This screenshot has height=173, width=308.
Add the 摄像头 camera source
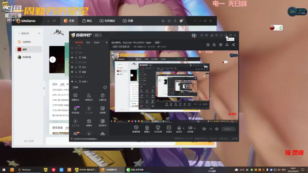tap(147, 129)
